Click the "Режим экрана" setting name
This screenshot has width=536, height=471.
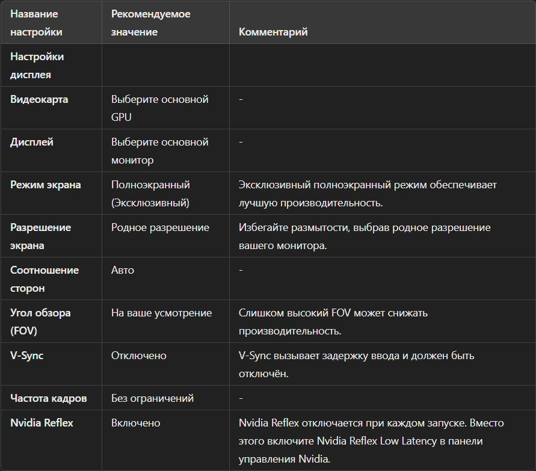point(45,185)
